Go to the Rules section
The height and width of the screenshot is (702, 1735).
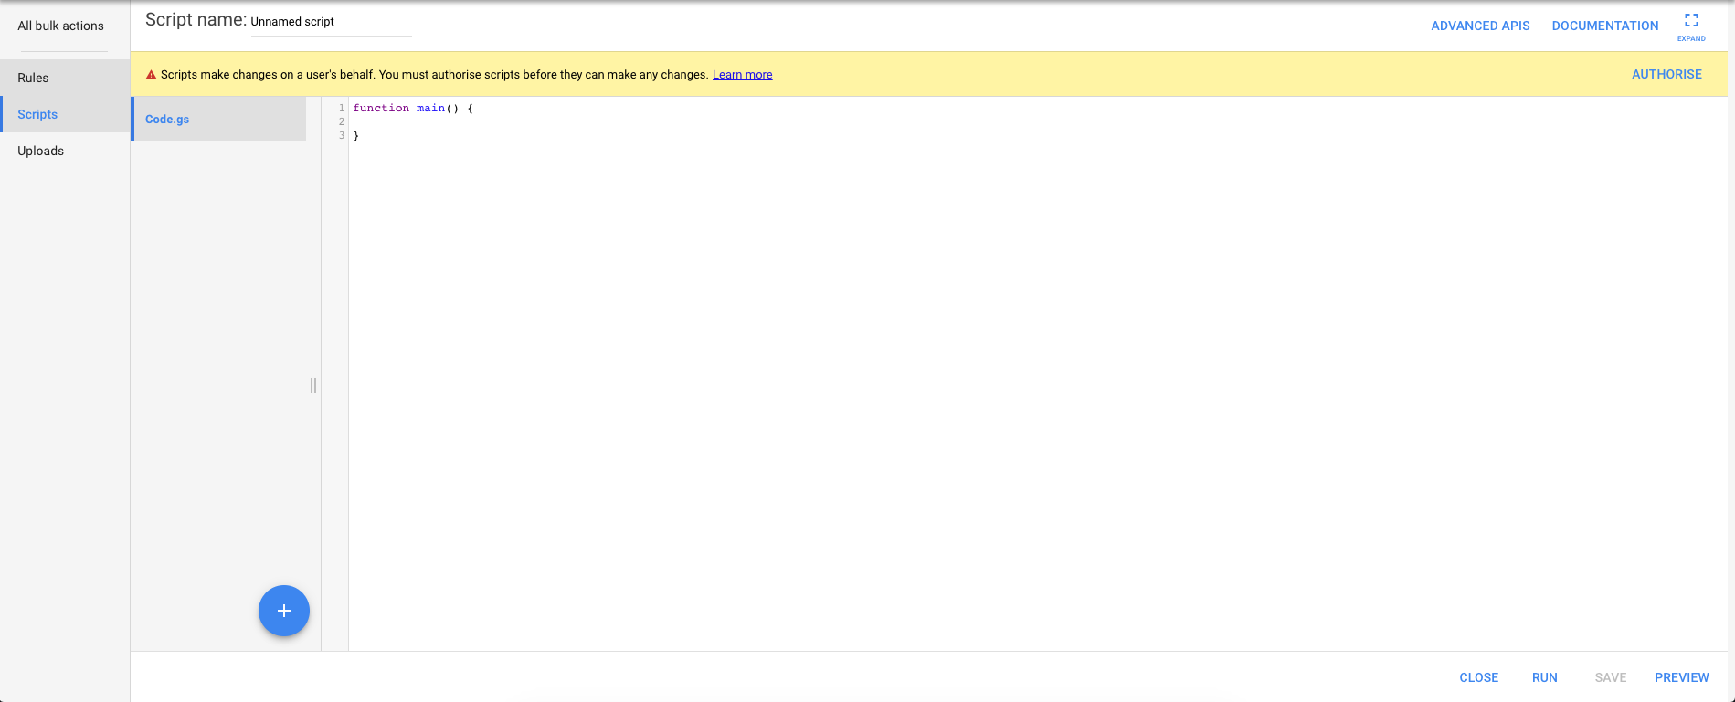click(x=33, y=78)
